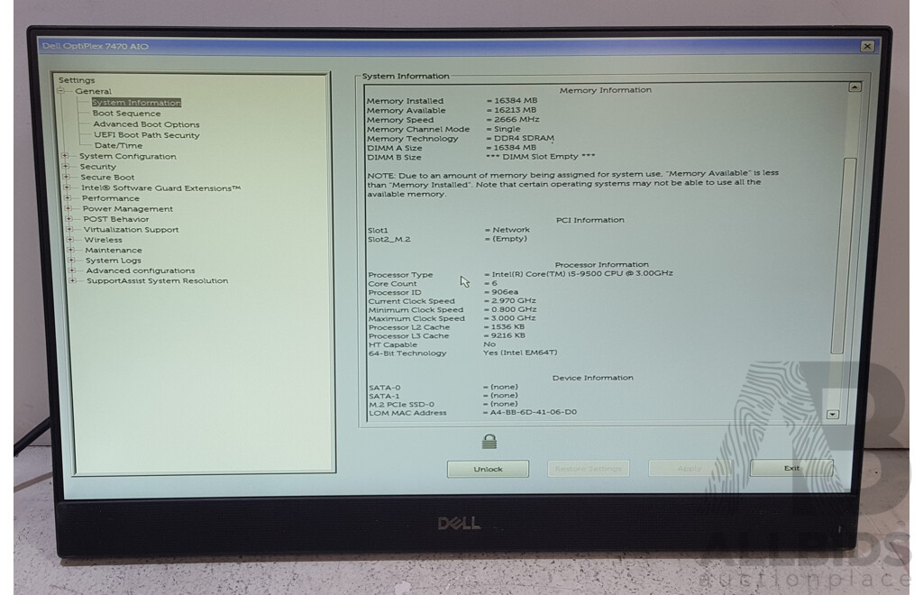
Task: Select the Secure Boot label
Action: (107, 177)
